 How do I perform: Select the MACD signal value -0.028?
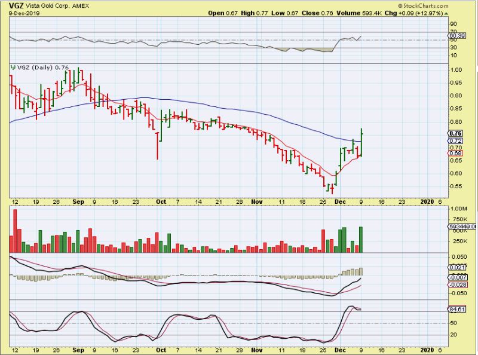[x=456, y=285]
